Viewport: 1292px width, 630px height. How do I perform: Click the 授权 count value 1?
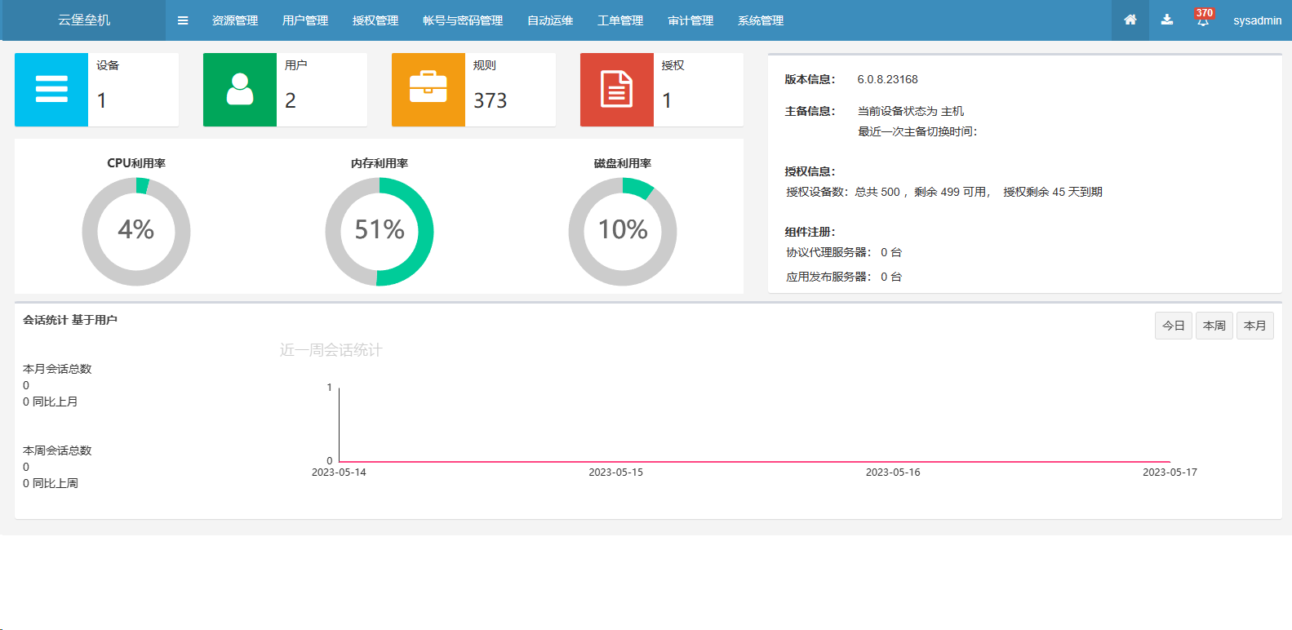coord(667,100)
